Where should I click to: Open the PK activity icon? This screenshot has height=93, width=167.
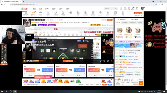click(x=49, y=81)
